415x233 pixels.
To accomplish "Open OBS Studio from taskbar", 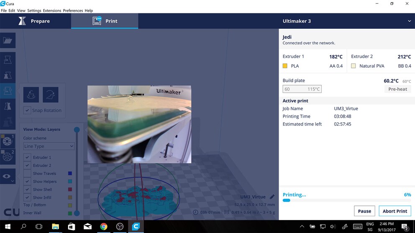I will tap(120, 226).
